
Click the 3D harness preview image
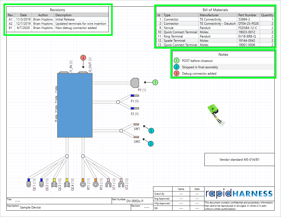pyautogui.click(x=216, y=115)
